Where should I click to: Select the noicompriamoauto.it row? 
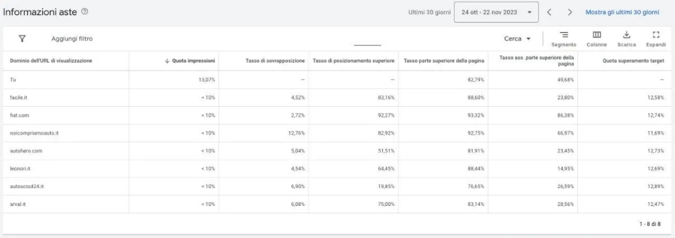tap(337, 133)
